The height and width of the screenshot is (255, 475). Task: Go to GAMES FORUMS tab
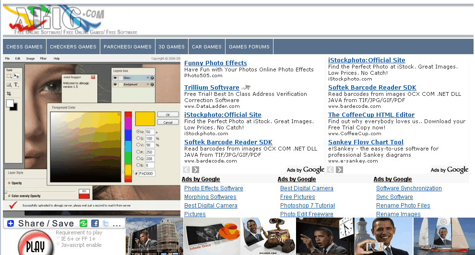(x=249, y=47)
